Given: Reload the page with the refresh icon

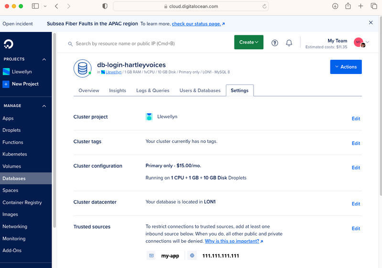Looking at the screenshot, I should point(265,6).
